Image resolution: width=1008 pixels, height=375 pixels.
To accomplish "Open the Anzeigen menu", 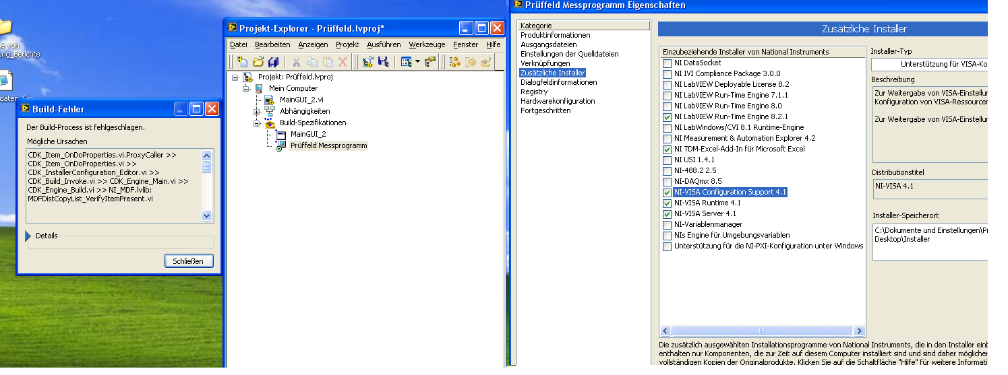I will click(x=313, y=44).
